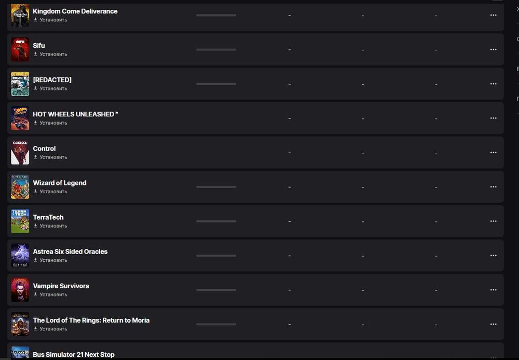Select the Bus Simulator 21 Next Stop title
The height and width of the screenshot is (360, 519).
(73, 354)
